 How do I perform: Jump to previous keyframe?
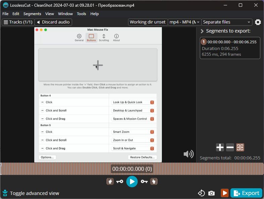120,182
